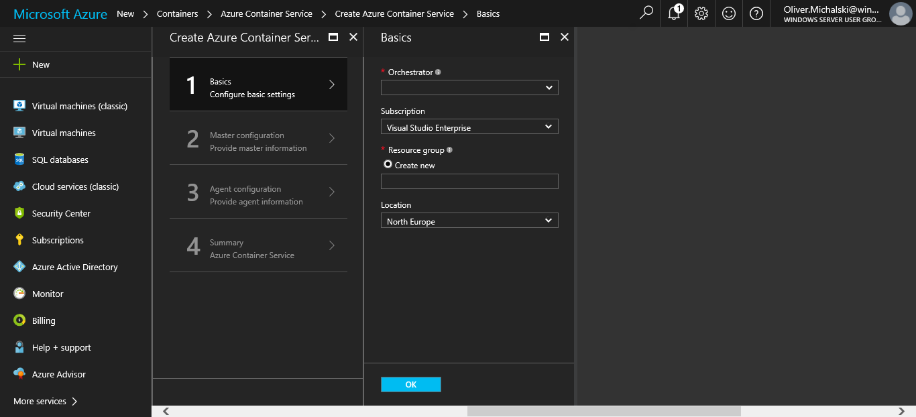The height and width of the screenshot is (417, 916).
Task: Close the Basics blade
Action: click(x=565, y=38)
